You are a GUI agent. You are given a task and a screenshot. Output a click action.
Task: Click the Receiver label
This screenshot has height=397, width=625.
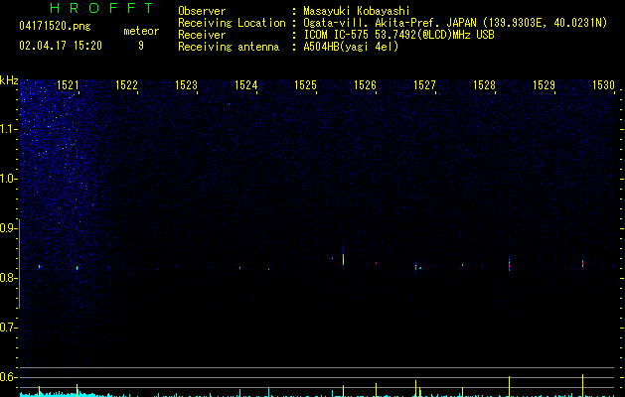202,35
